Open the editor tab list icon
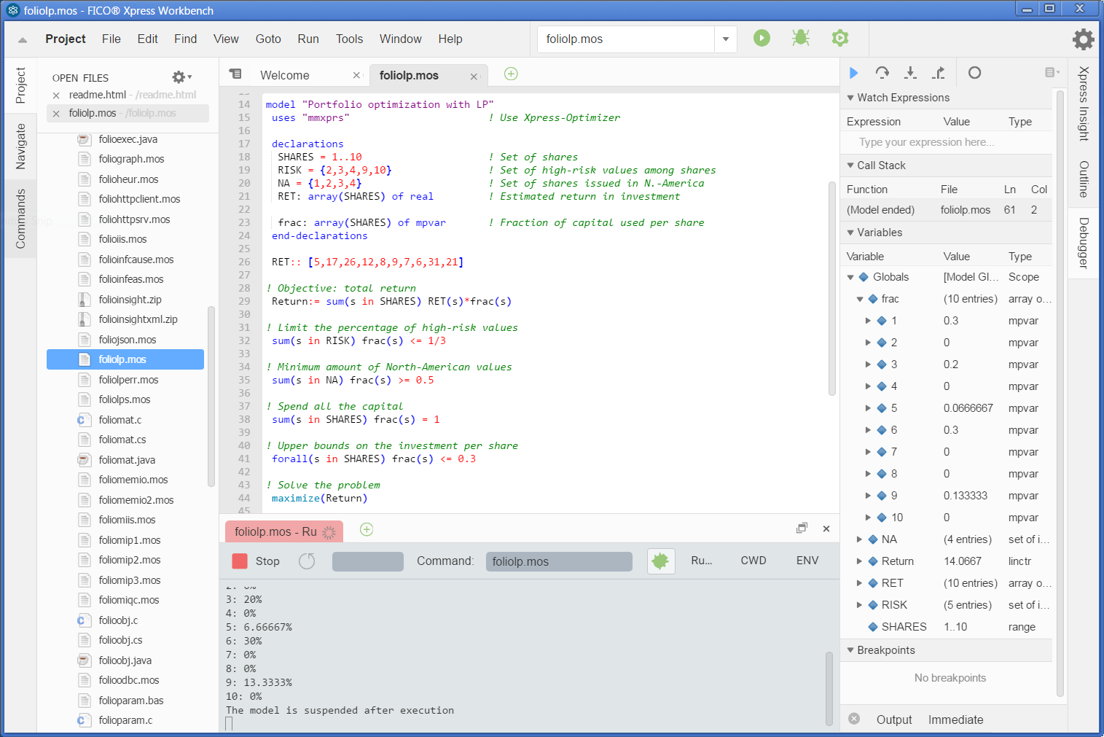This screenshot has height=737, width=1104. coord(235,74)
